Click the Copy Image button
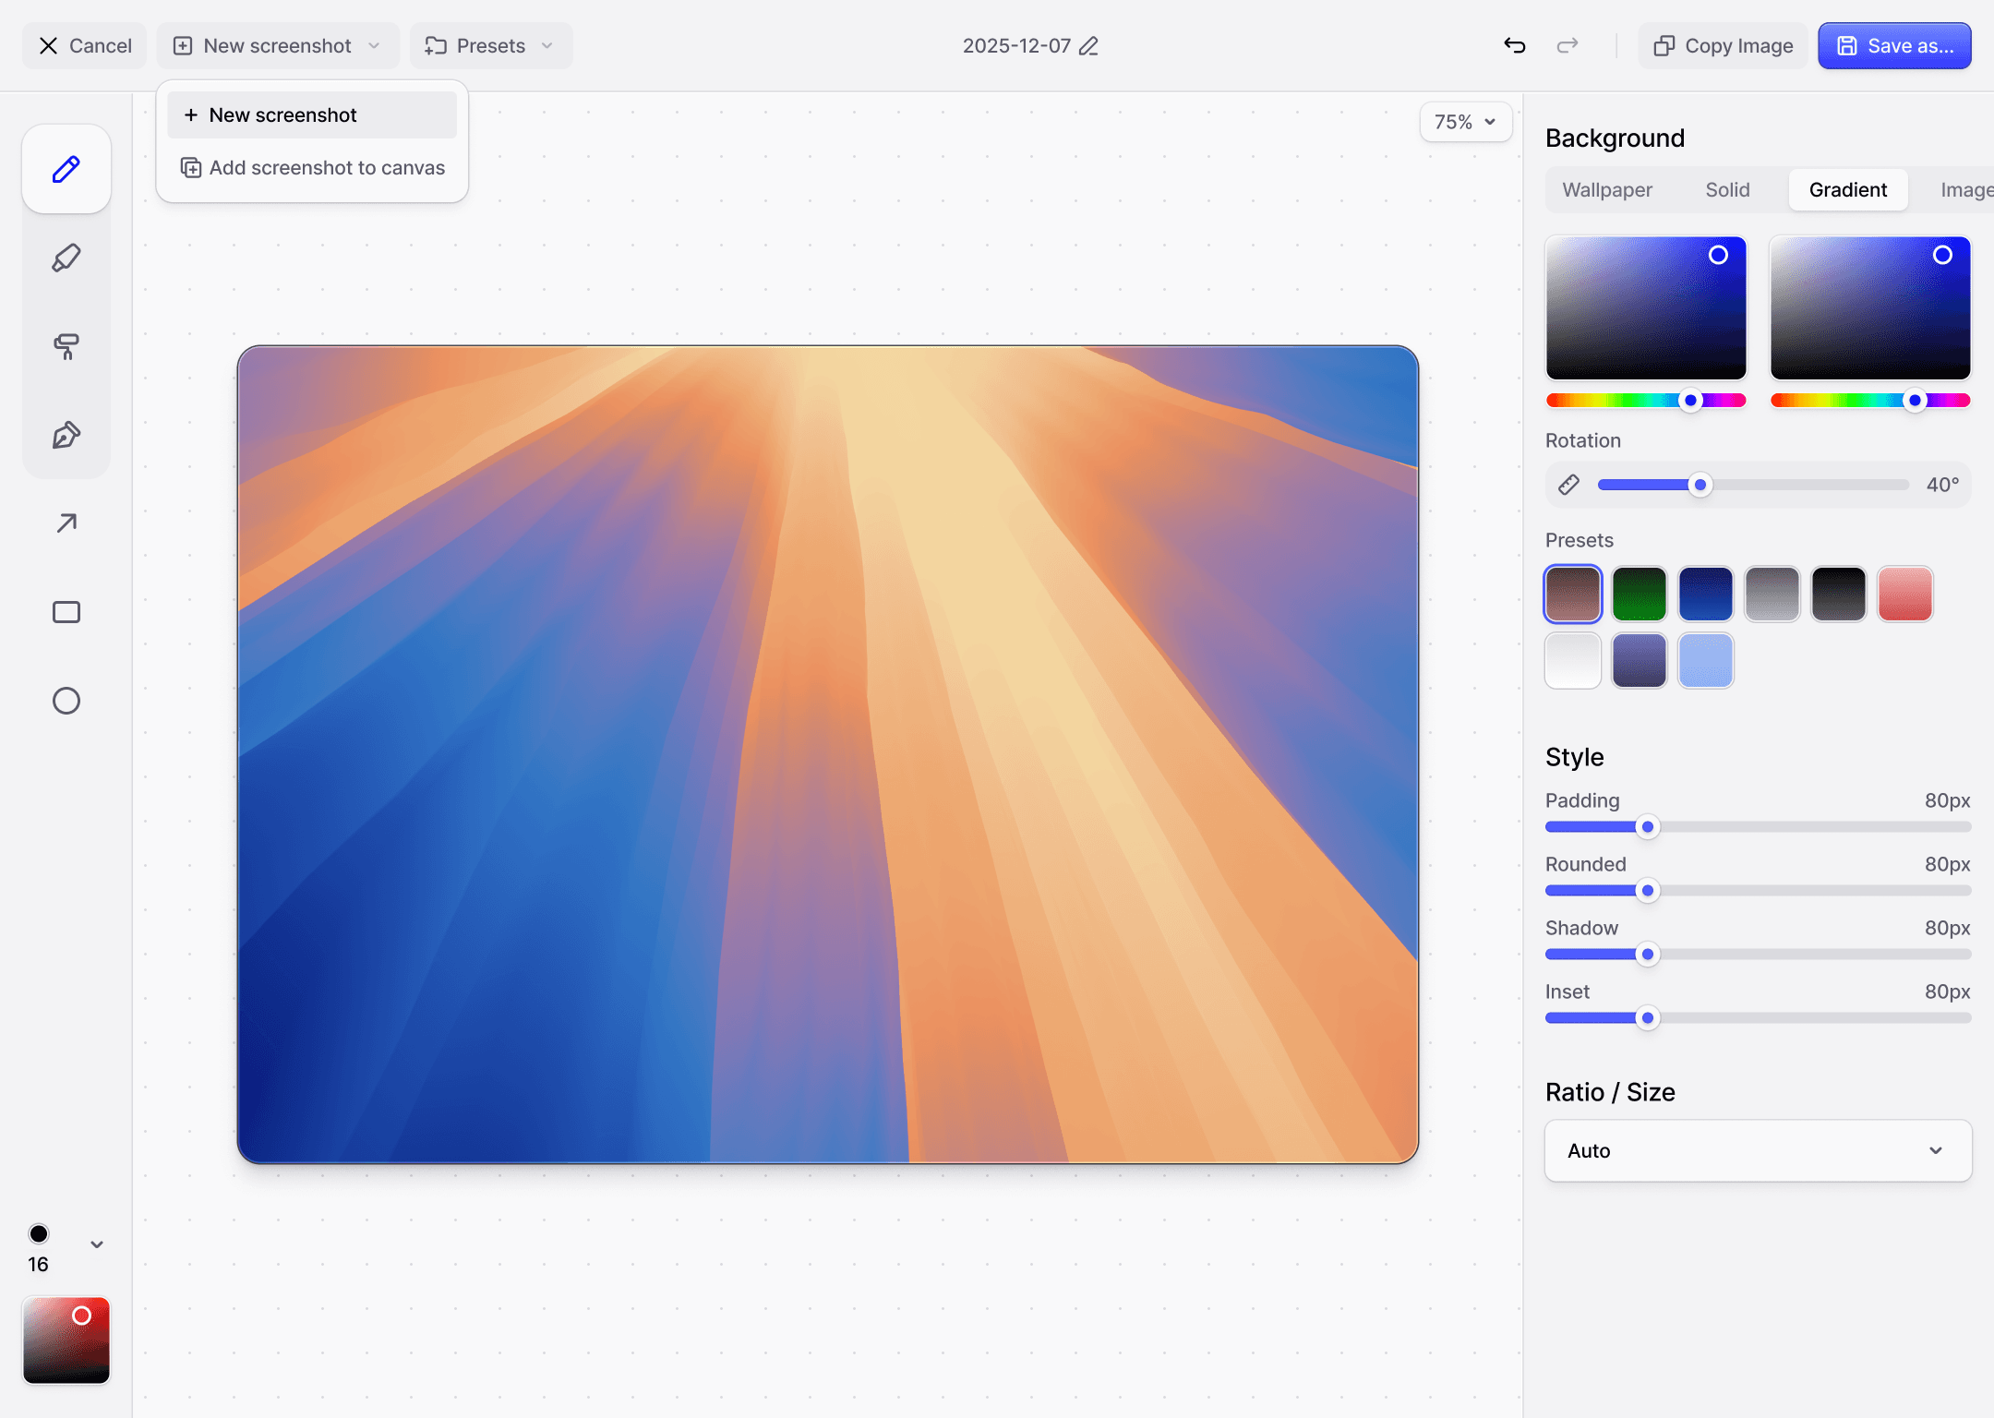Image resolution: width=1994 pixels, height=1418 pixels. (x=1724, y=45)
